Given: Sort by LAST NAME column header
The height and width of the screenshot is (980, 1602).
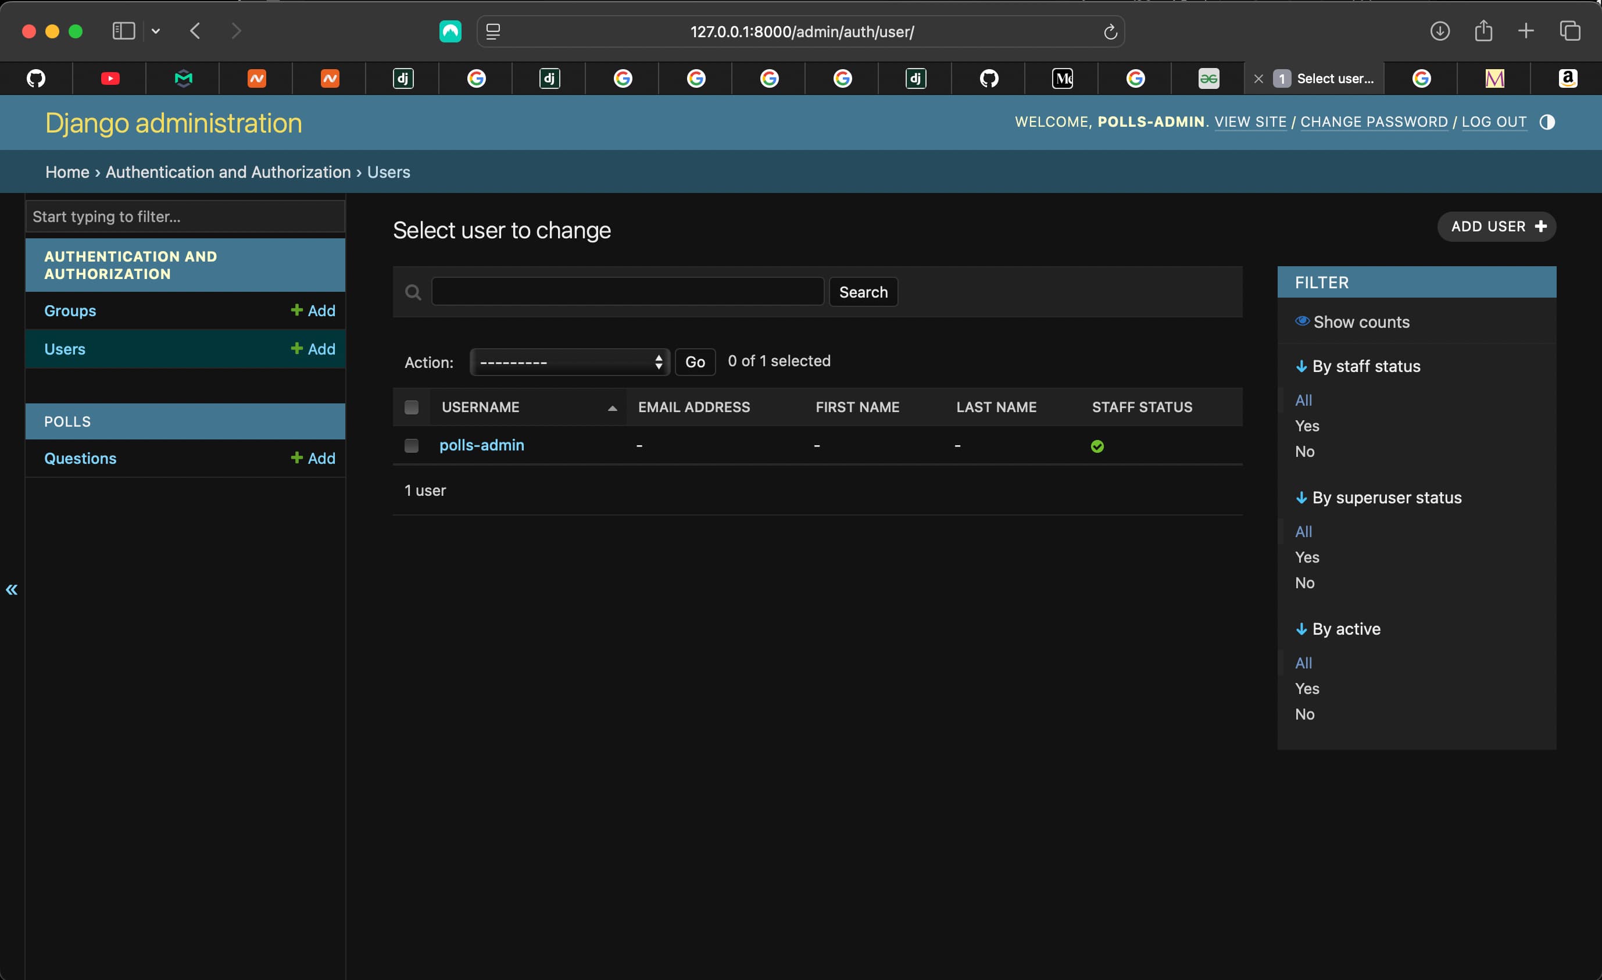Looking at the screenshot, I should tap(996, 407).
